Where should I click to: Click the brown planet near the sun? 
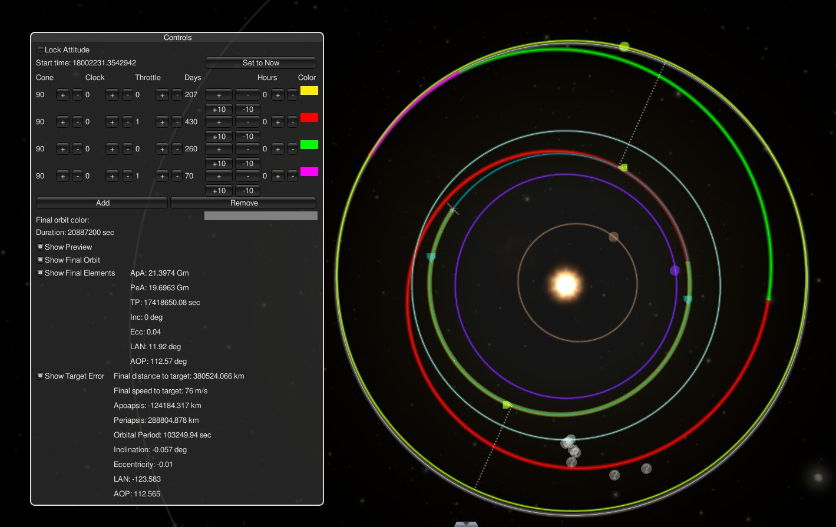(x=613, y=237)
